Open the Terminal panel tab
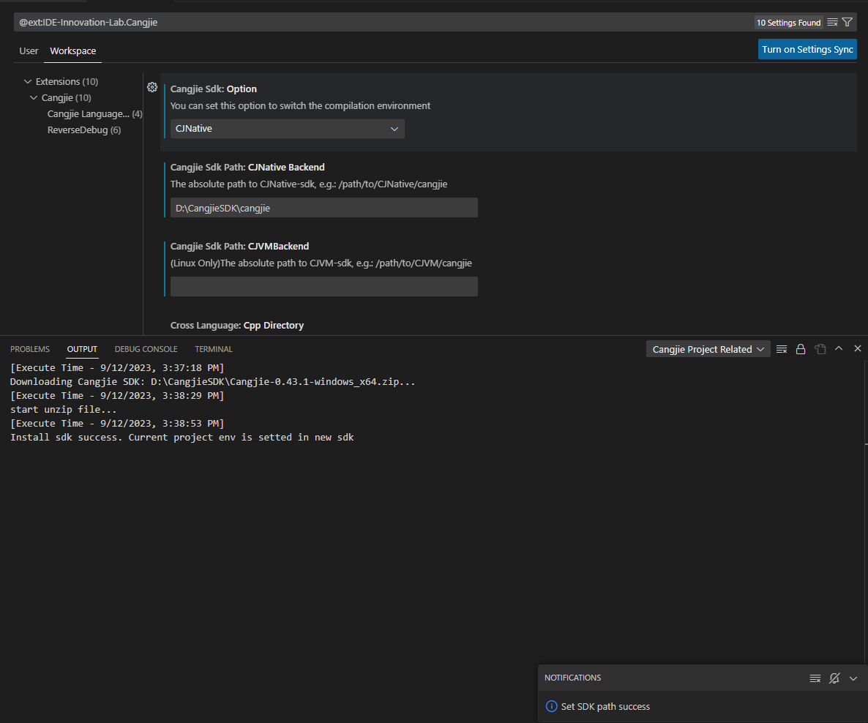 click(x=214, y=350)
